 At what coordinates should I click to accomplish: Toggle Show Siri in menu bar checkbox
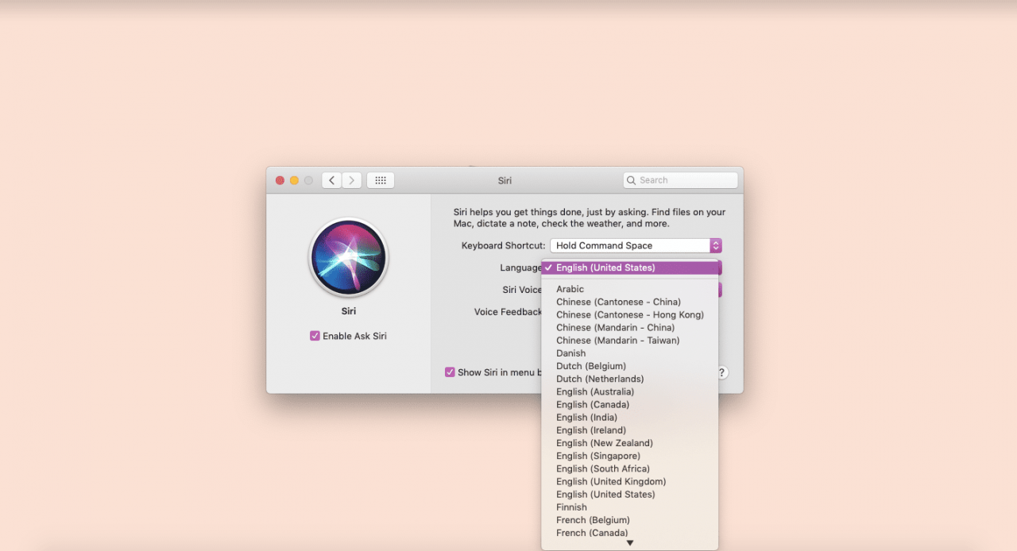tap(450, 372)
